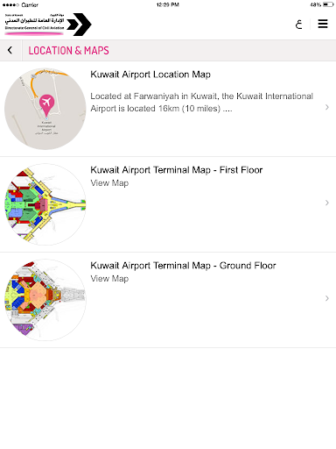Click View Map under First Floor
This screenshot has width=336, height=449.
[x=109, y=183]
